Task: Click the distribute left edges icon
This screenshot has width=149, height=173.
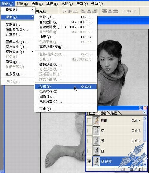Action: pos(123,11)
